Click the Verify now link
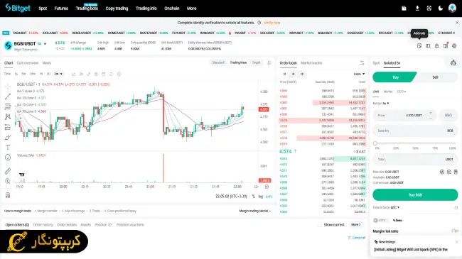The width and height of the screenshot is (462, 259). (272, 23)
